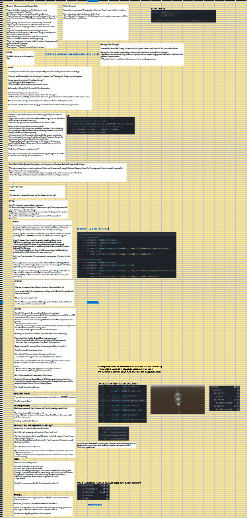Open the blue hyperlink below the bottom node list

point(94,505)
